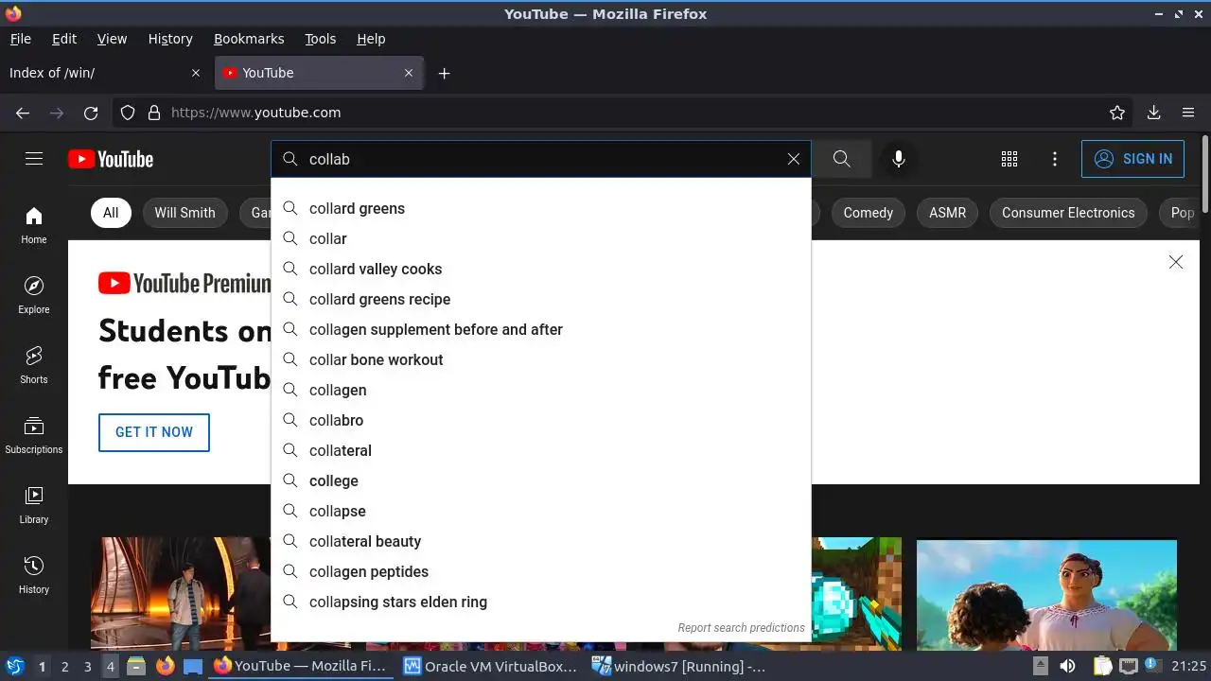Pick "collateral" from search suggestions

541,450
